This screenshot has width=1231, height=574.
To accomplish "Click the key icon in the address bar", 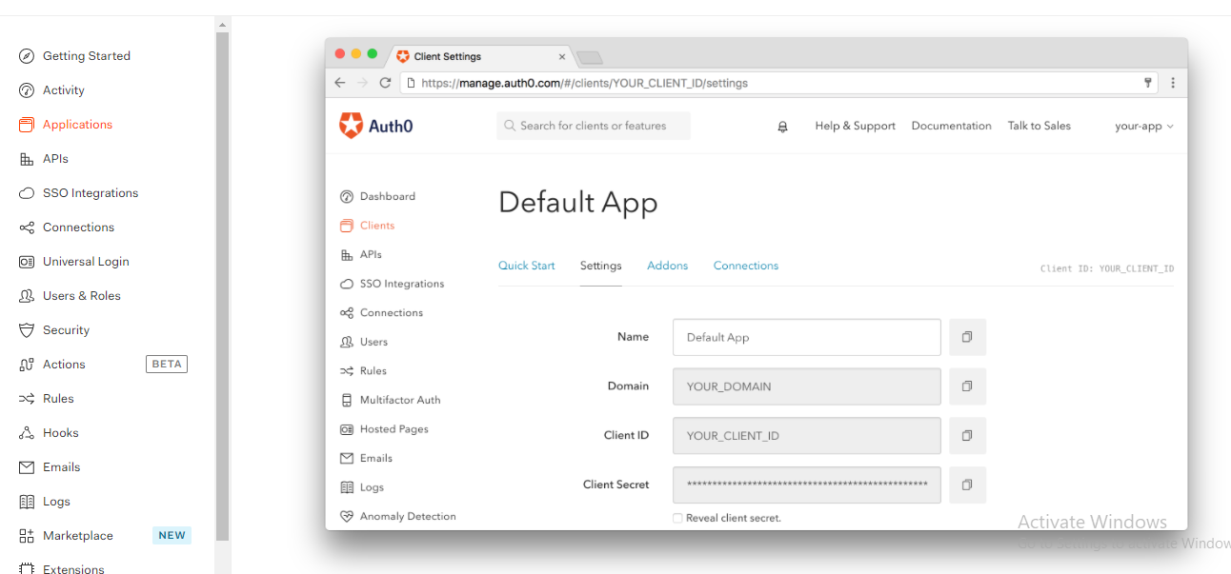I will (1148, 83).
